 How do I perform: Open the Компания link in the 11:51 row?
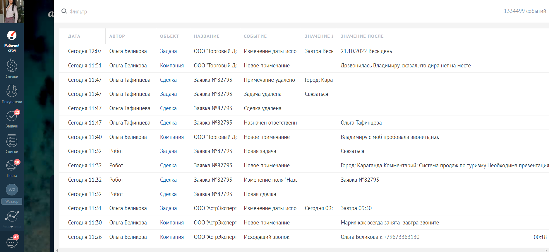tap(172, 66)
